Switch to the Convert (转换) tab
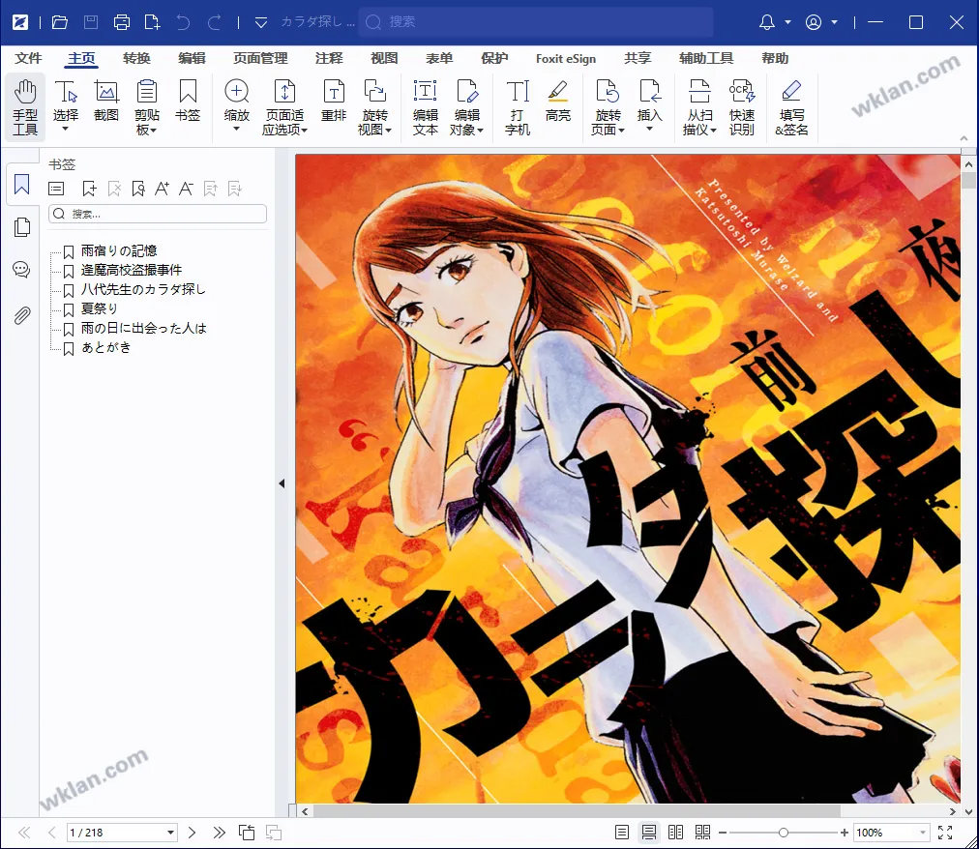The height and width of the screenshot is (849, 979). (x=136, y=58)
